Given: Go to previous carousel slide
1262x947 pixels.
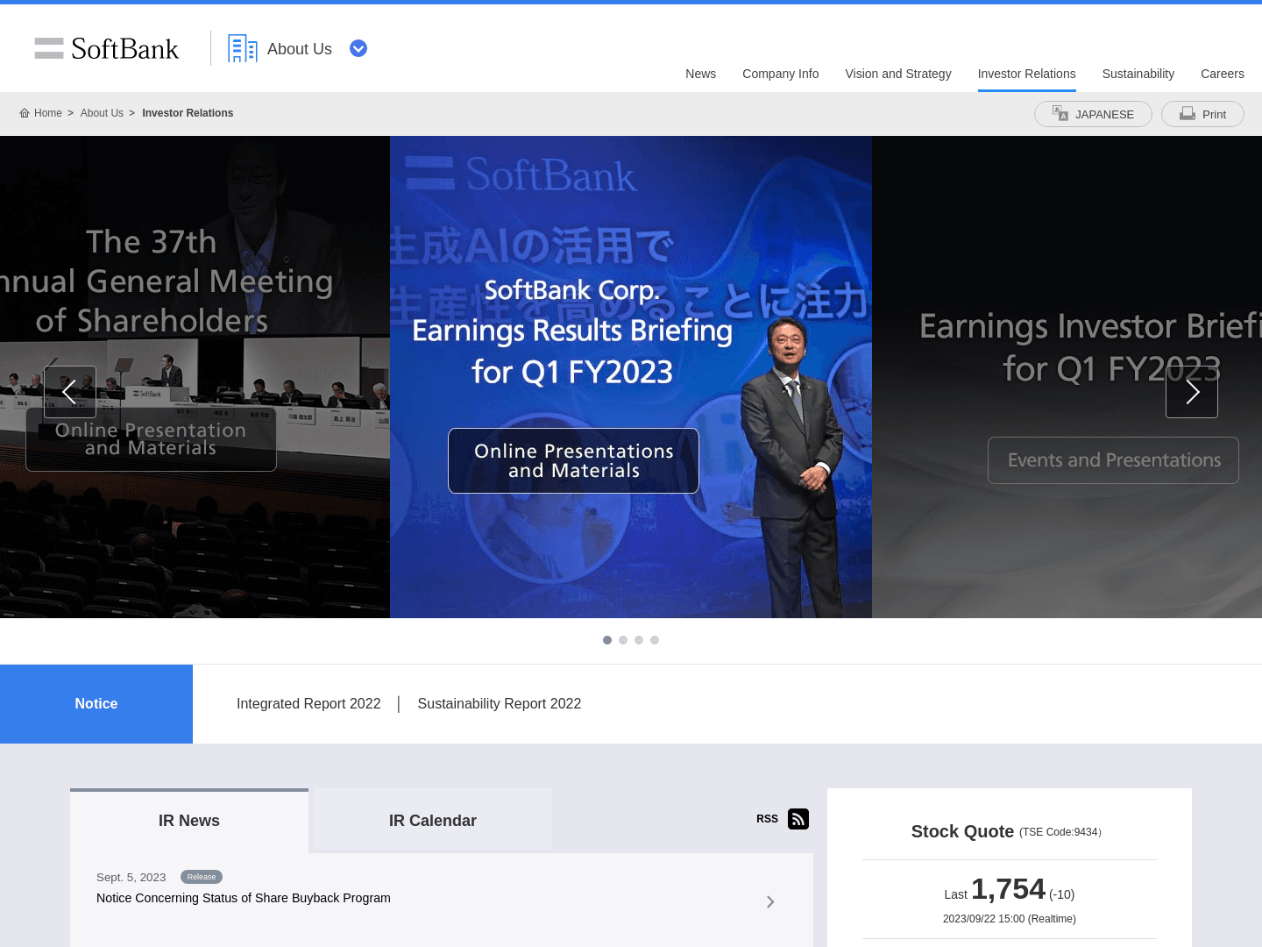Looking at the screenshot, I should click(x=70, y=392).
